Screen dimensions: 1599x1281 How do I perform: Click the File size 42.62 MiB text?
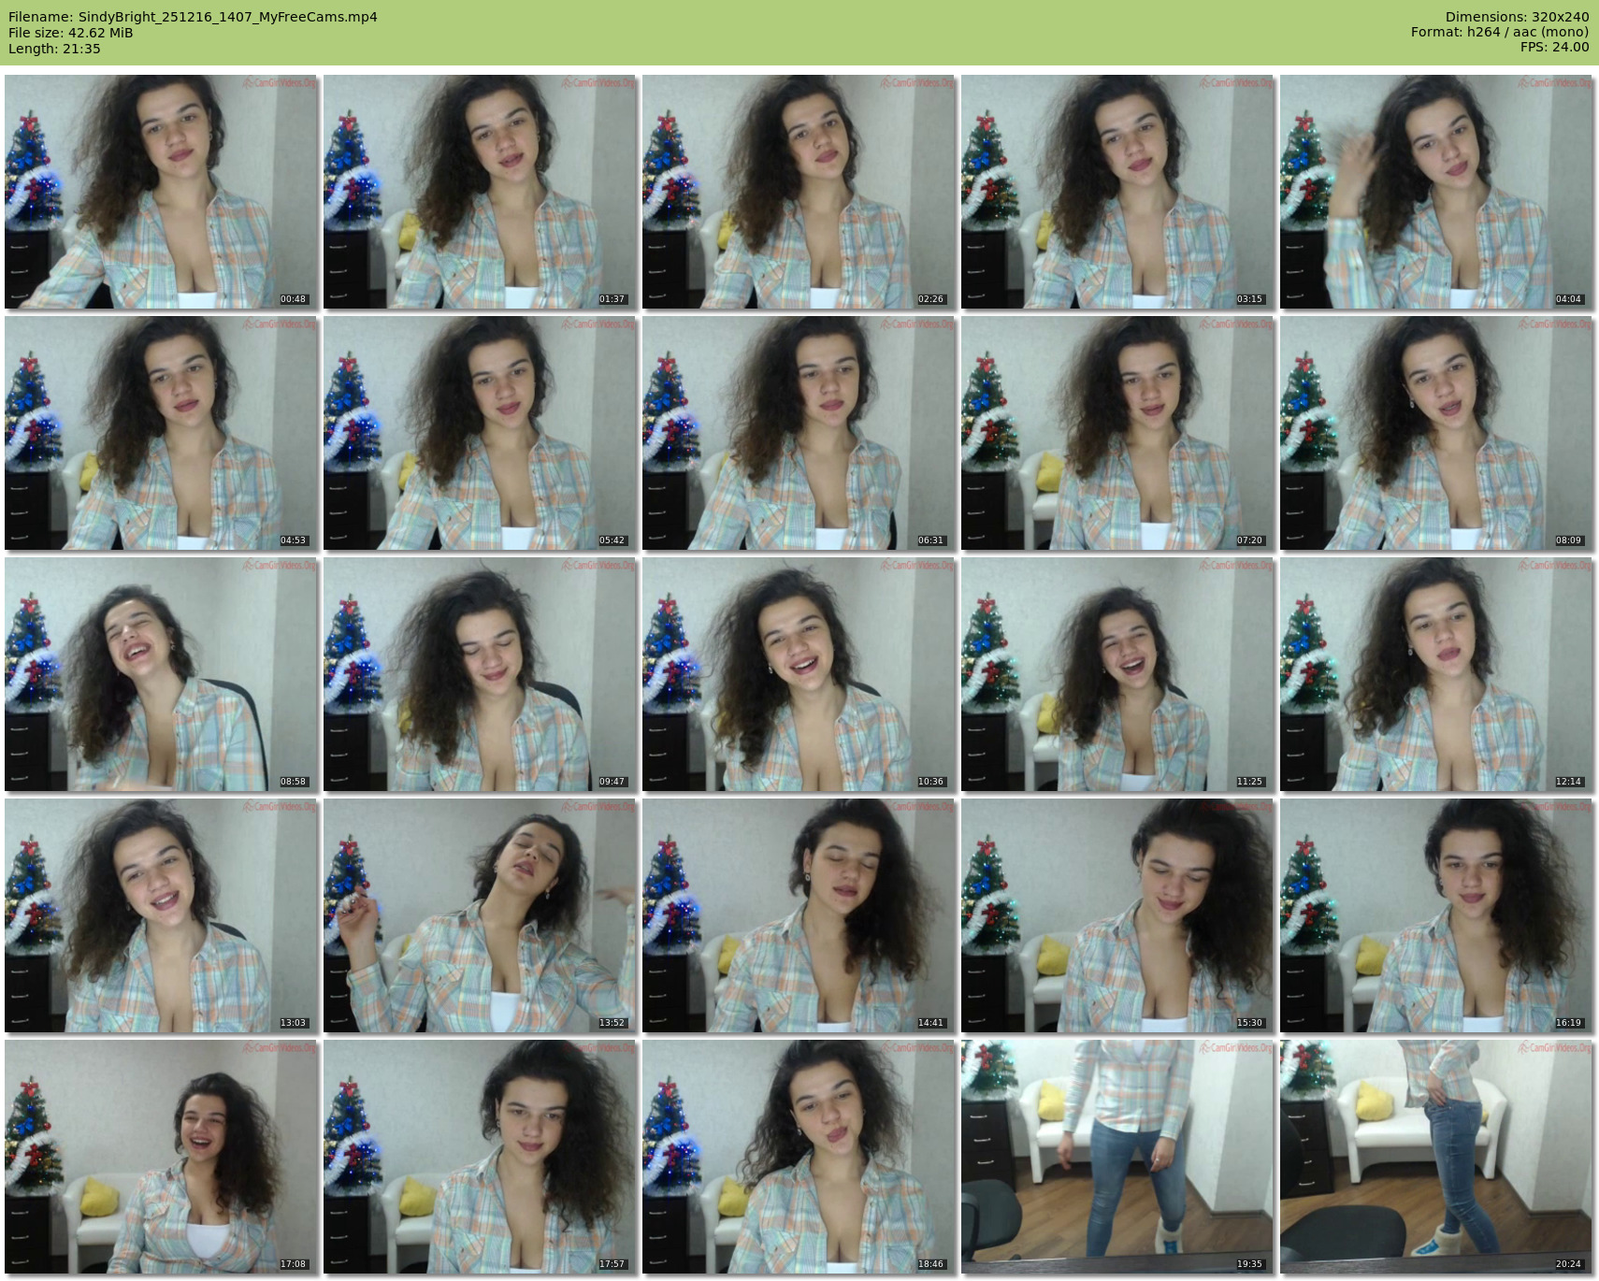coord(70,33)
